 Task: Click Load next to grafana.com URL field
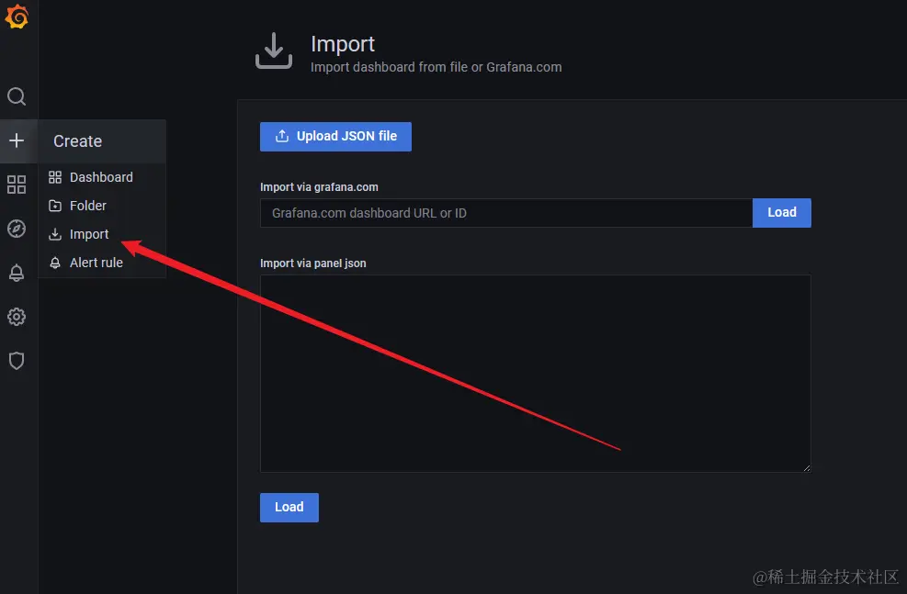pyautogui.click(x=781, y=213)
